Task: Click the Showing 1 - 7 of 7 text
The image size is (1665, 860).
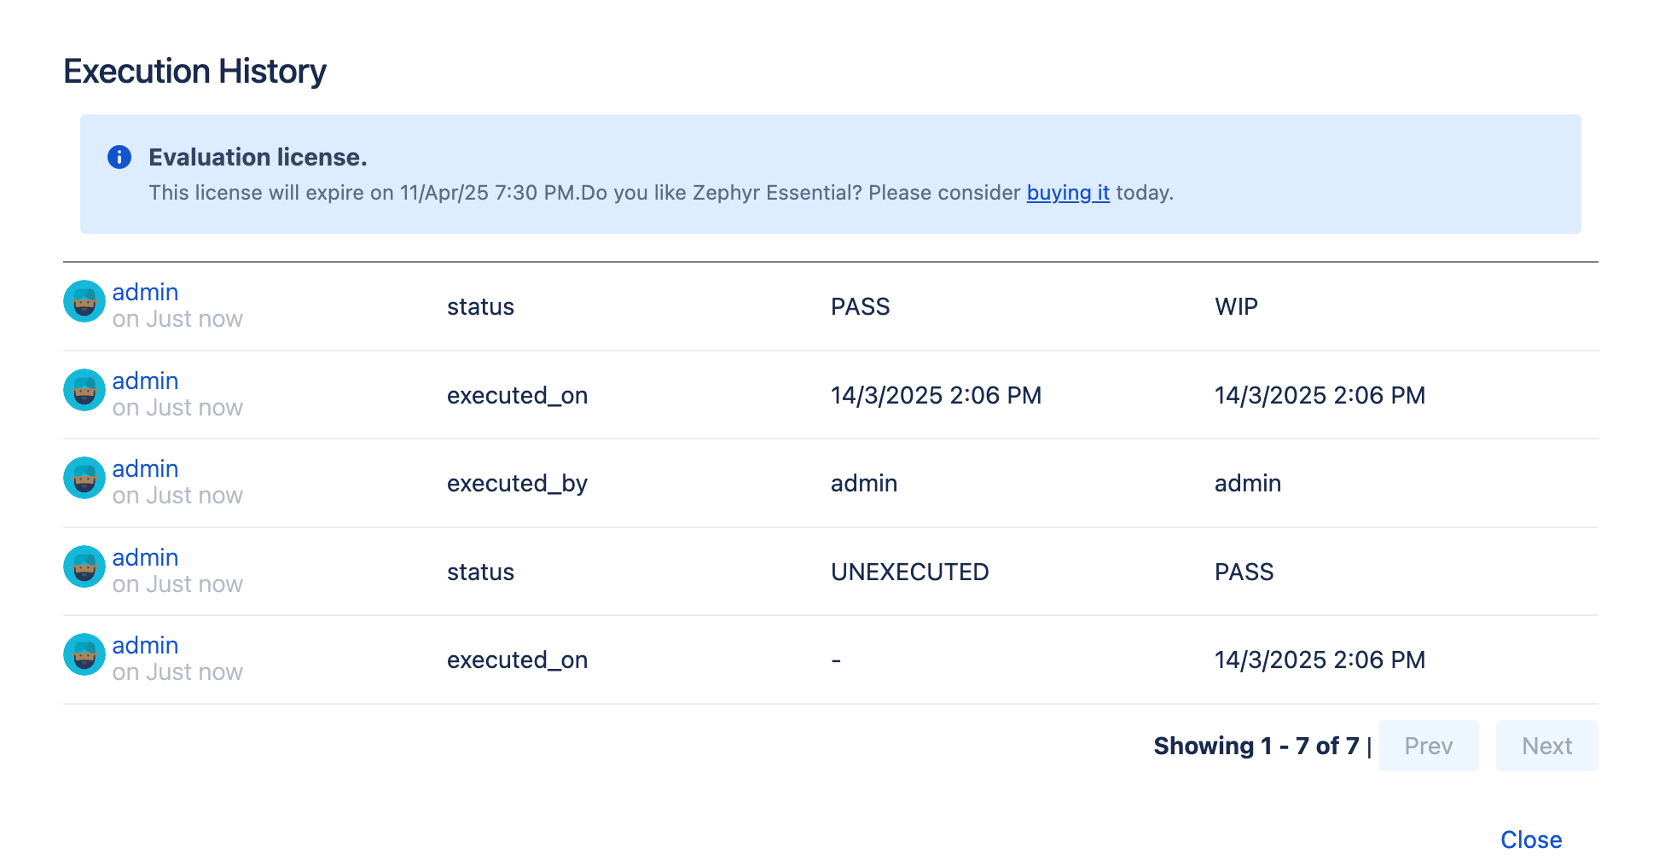Action: coord(1256,746)
